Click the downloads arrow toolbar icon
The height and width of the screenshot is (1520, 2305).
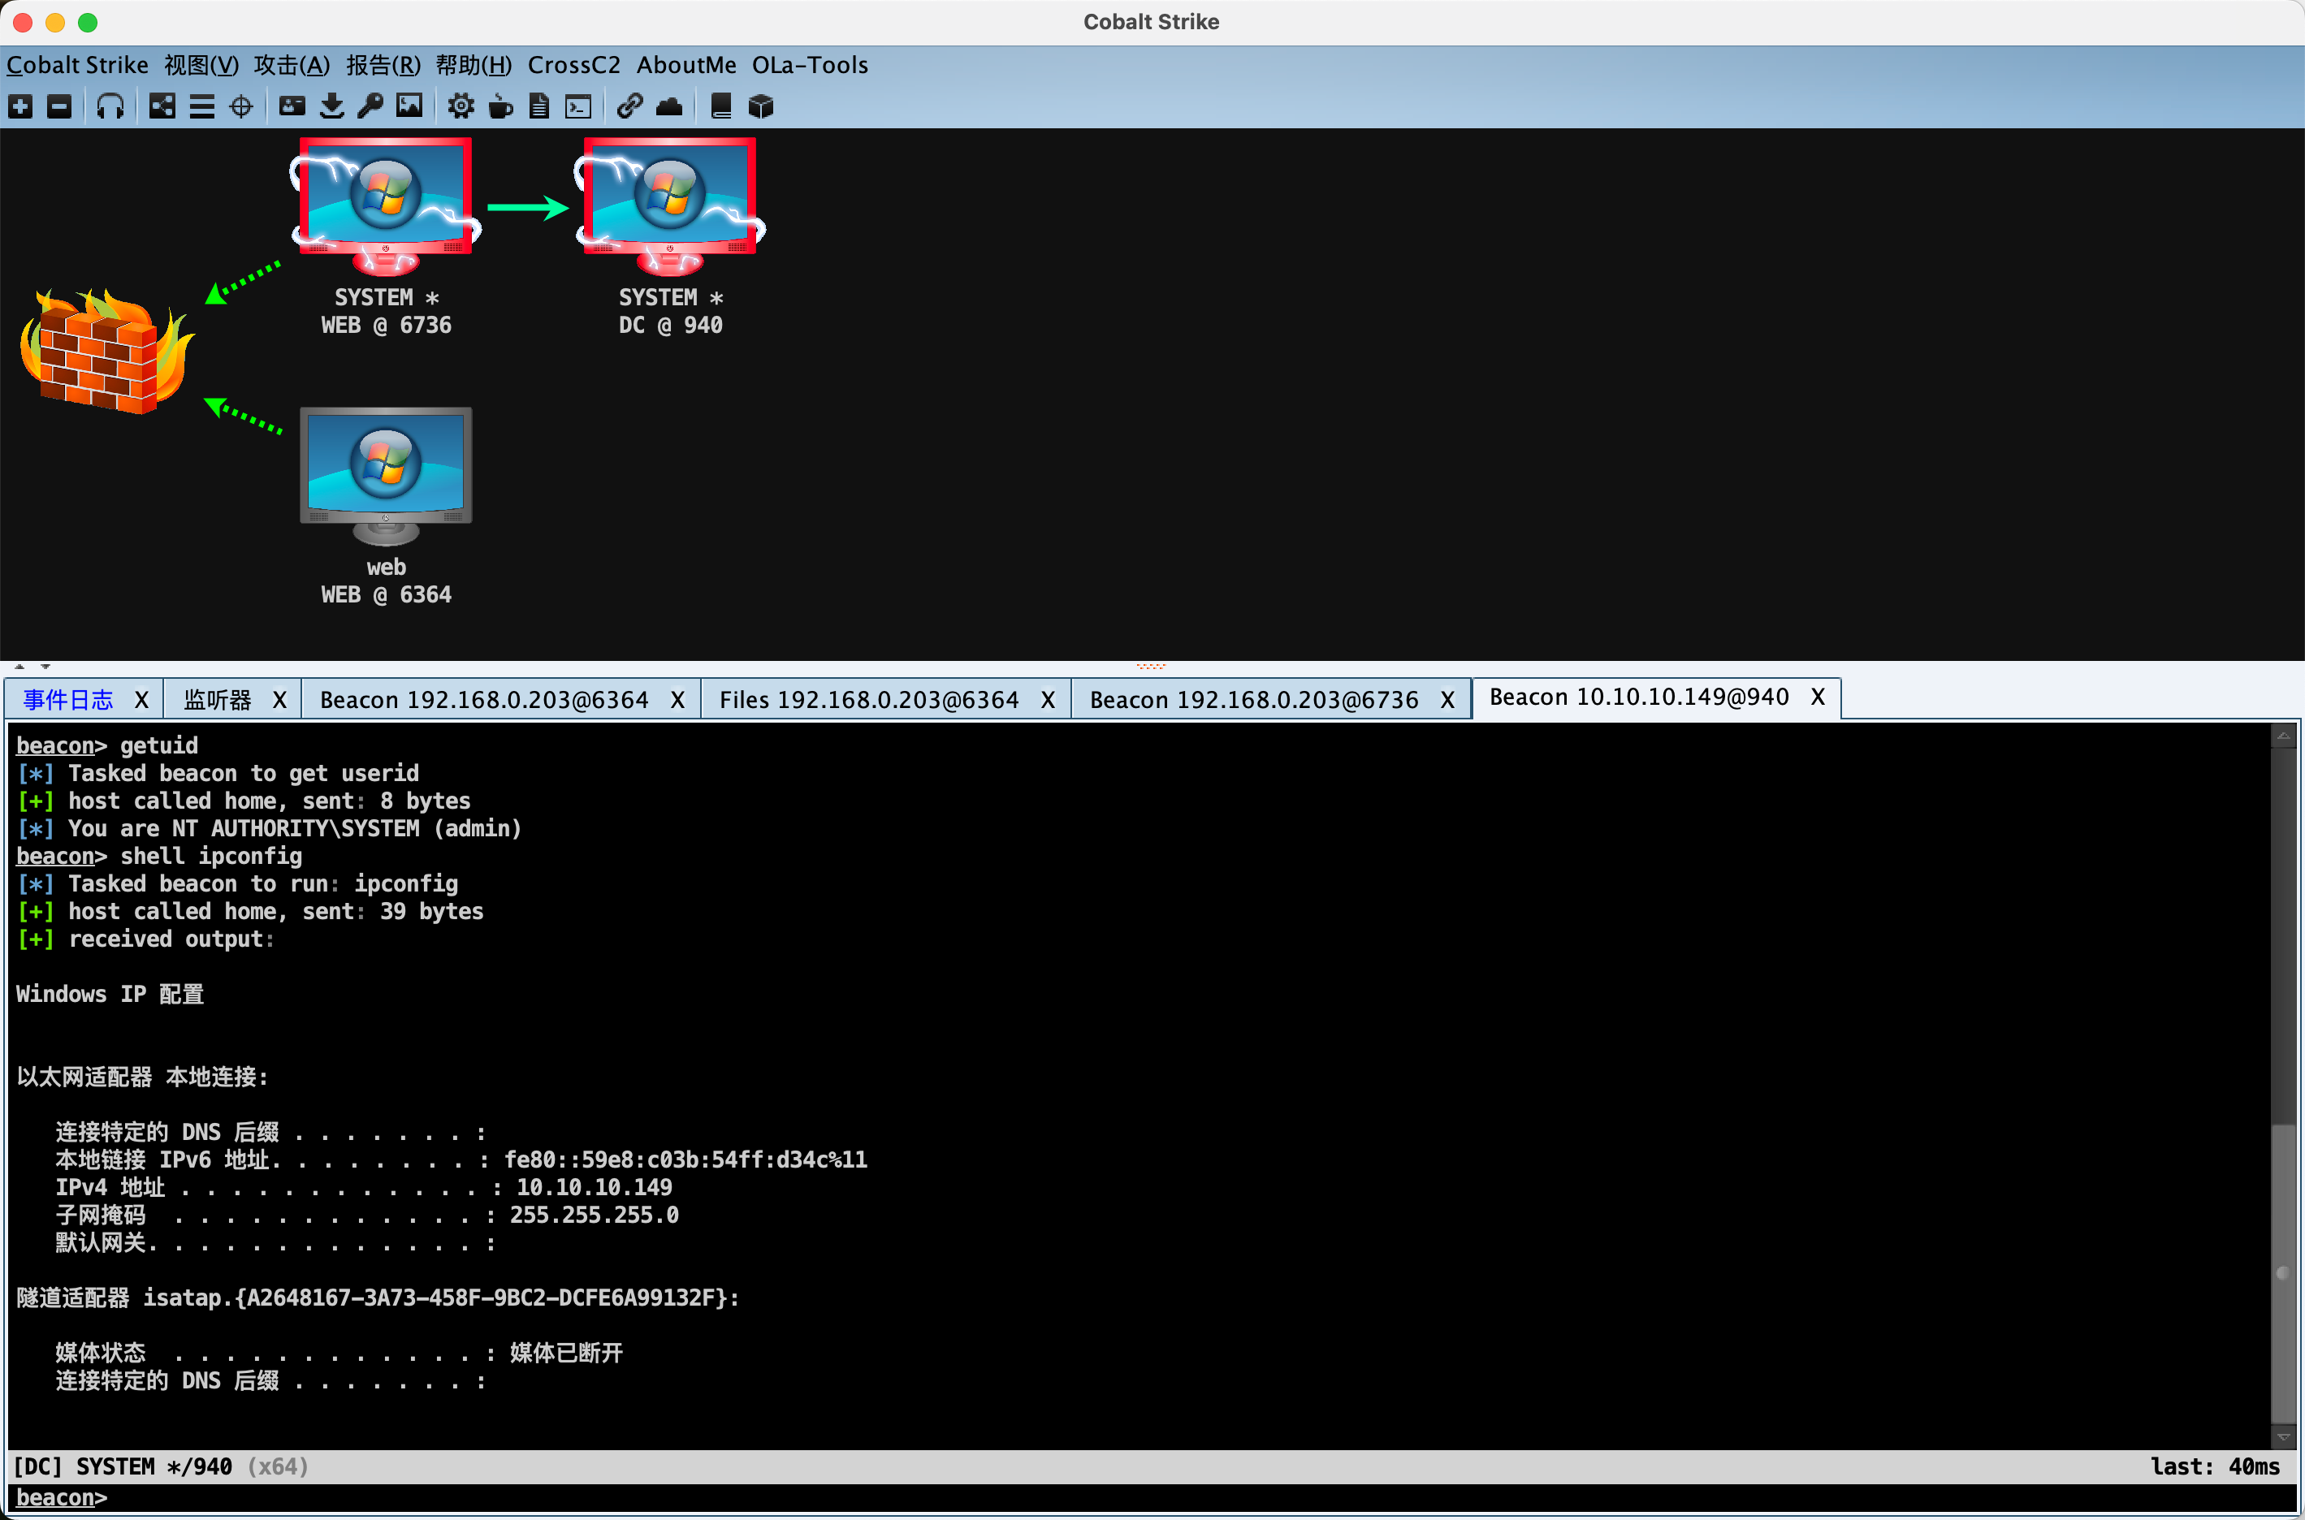[331, 106]
